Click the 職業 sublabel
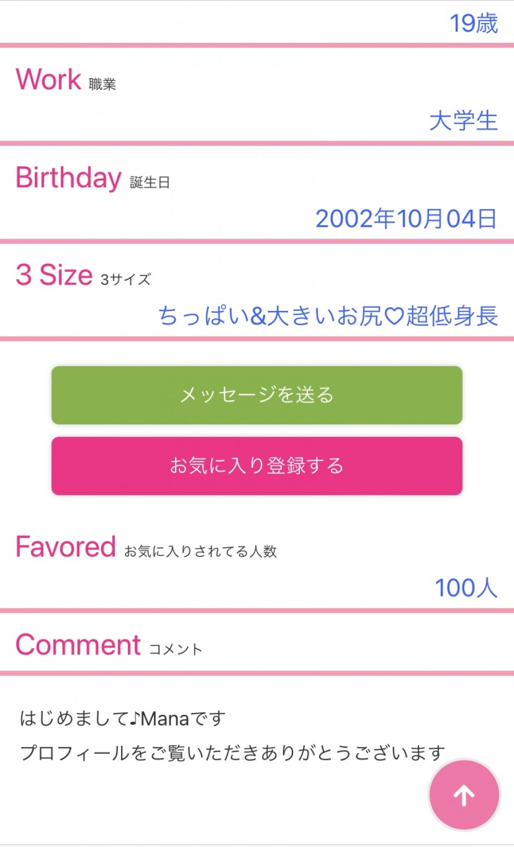 click(102, 85)
